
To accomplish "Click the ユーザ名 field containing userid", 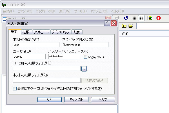I will click(x=29, y=56).
